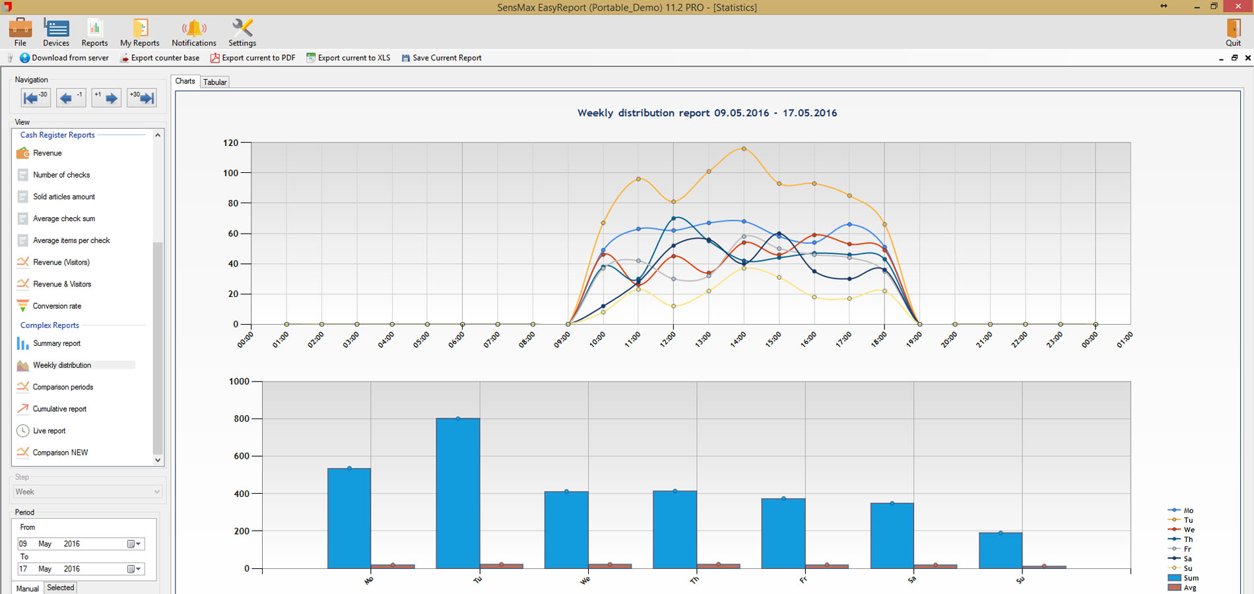This screenshot has height=594, width=1254.
Task: Open the From date calendar dropdown
Action: coord(135,544)
